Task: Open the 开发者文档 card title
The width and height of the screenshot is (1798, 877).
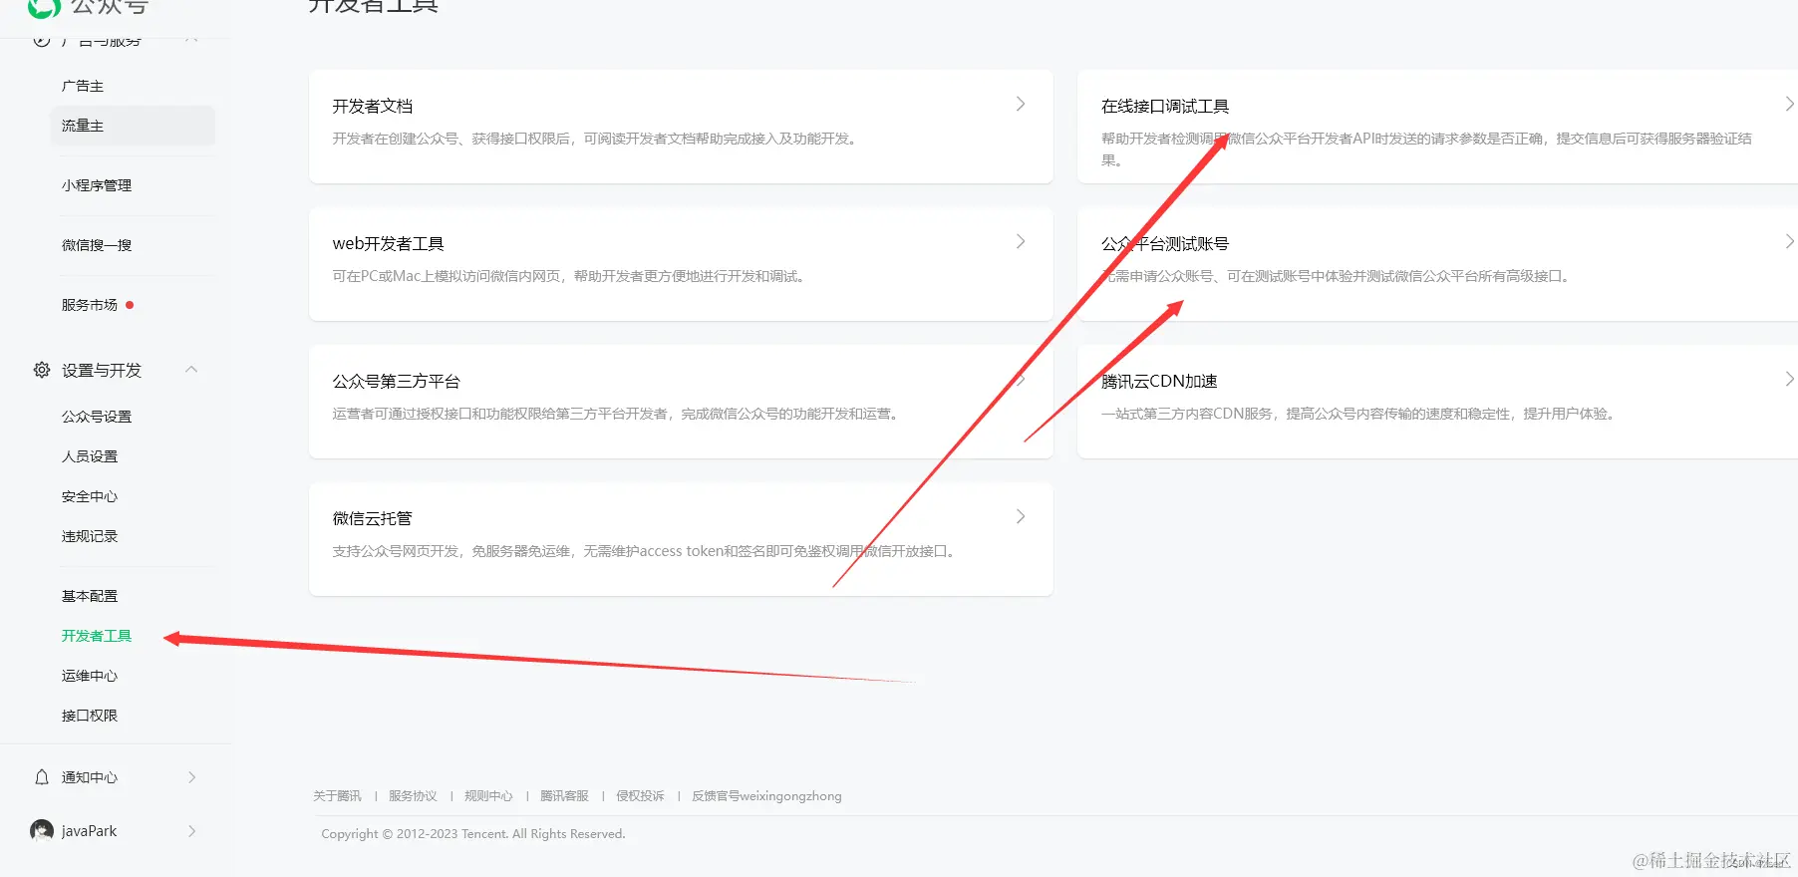Action: pos(373,106)
